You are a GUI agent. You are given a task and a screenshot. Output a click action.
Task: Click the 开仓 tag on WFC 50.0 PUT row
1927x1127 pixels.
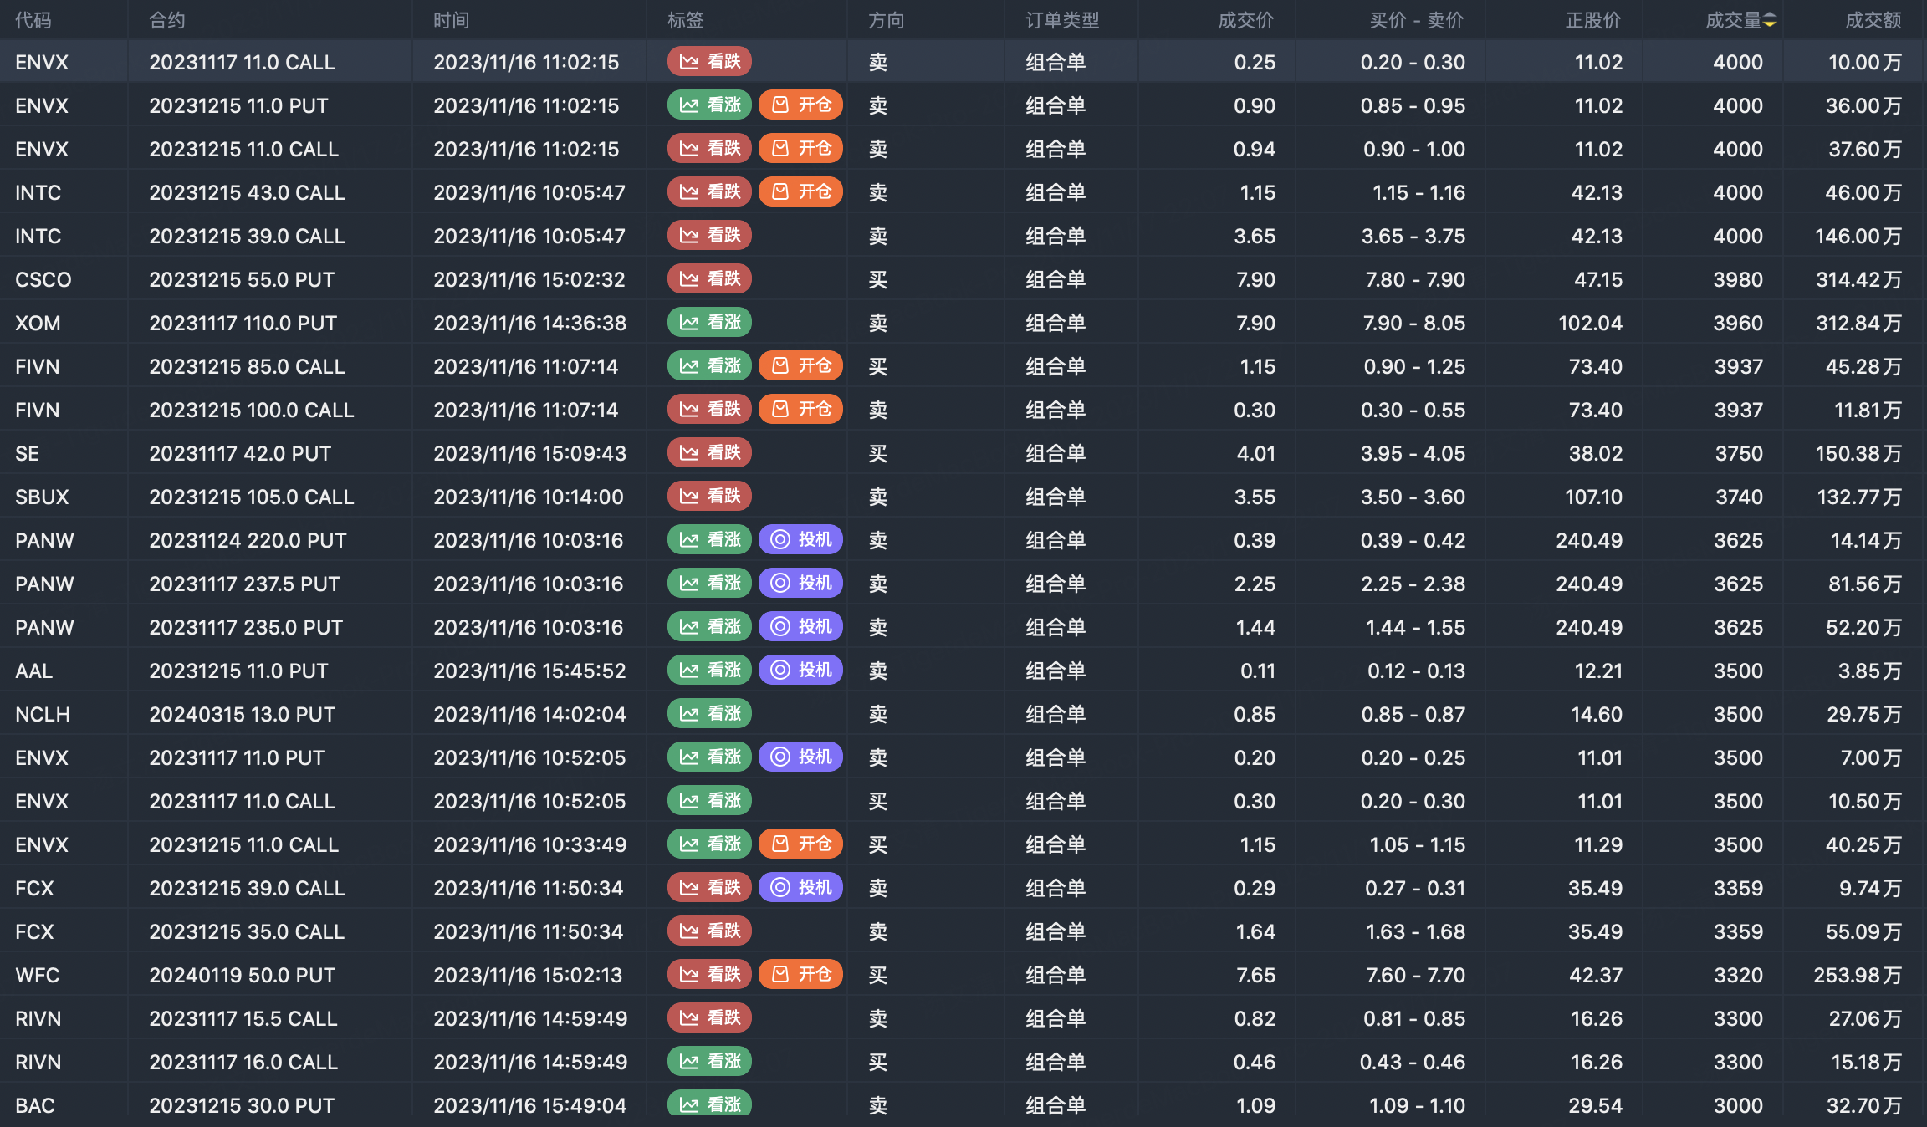[800, 974]
